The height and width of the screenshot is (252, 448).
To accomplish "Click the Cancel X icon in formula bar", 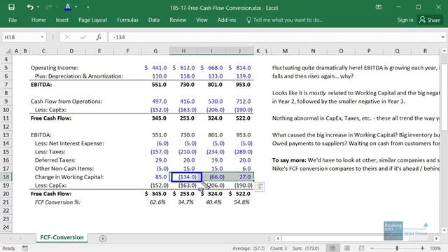I will [x=67, y=37].
